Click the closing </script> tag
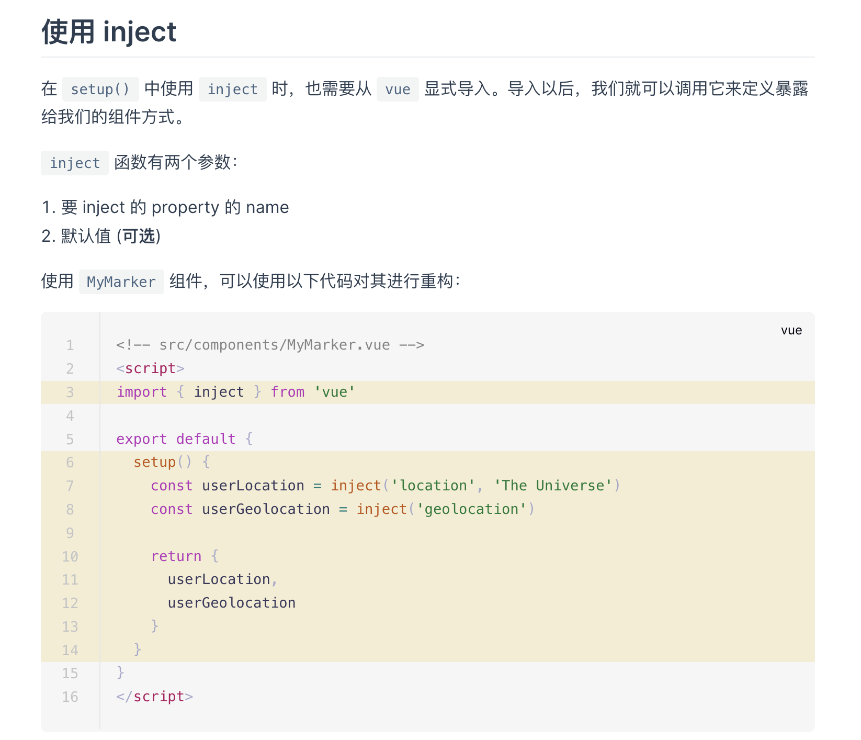Viewport: 861px width, 740px height. pyautogui.click(x=154, y=697)
